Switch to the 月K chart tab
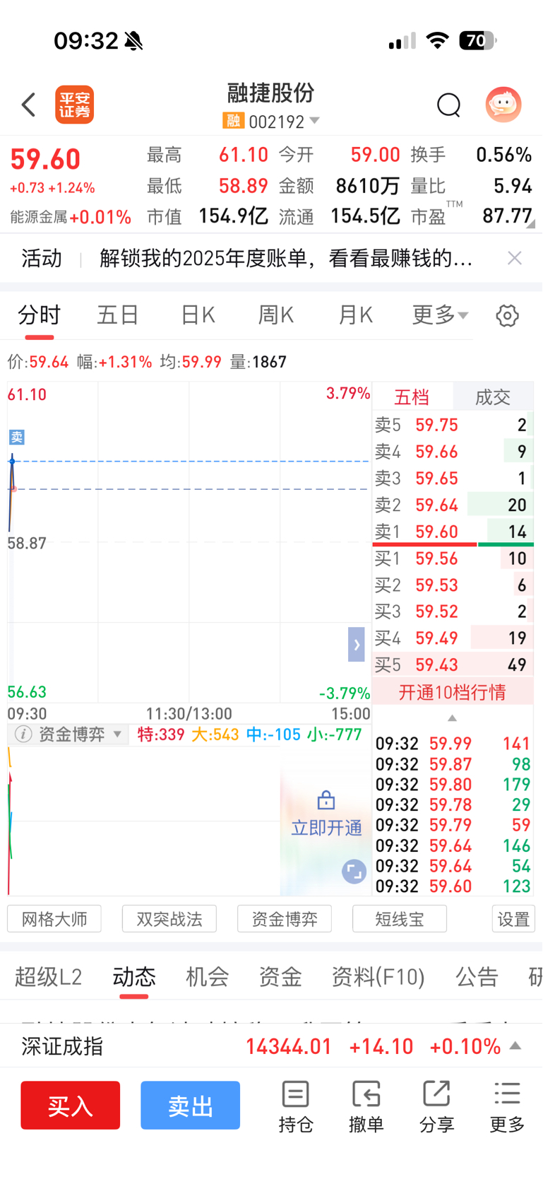 pyautogui.click(x=355, y=315)
